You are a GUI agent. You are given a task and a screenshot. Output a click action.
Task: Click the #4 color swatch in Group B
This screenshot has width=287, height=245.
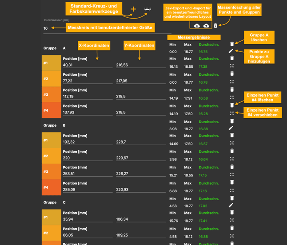coord(52,187)
